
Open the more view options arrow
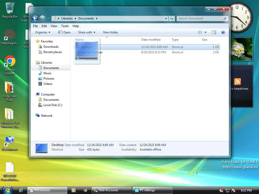(205, 32)
